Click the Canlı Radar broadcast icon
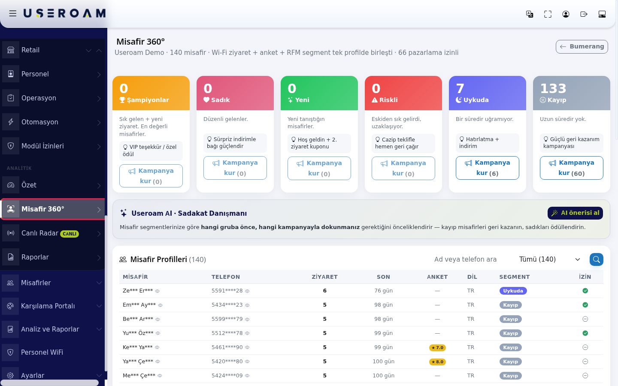This screenshot has width=618, height=386. tap(11, 233)
